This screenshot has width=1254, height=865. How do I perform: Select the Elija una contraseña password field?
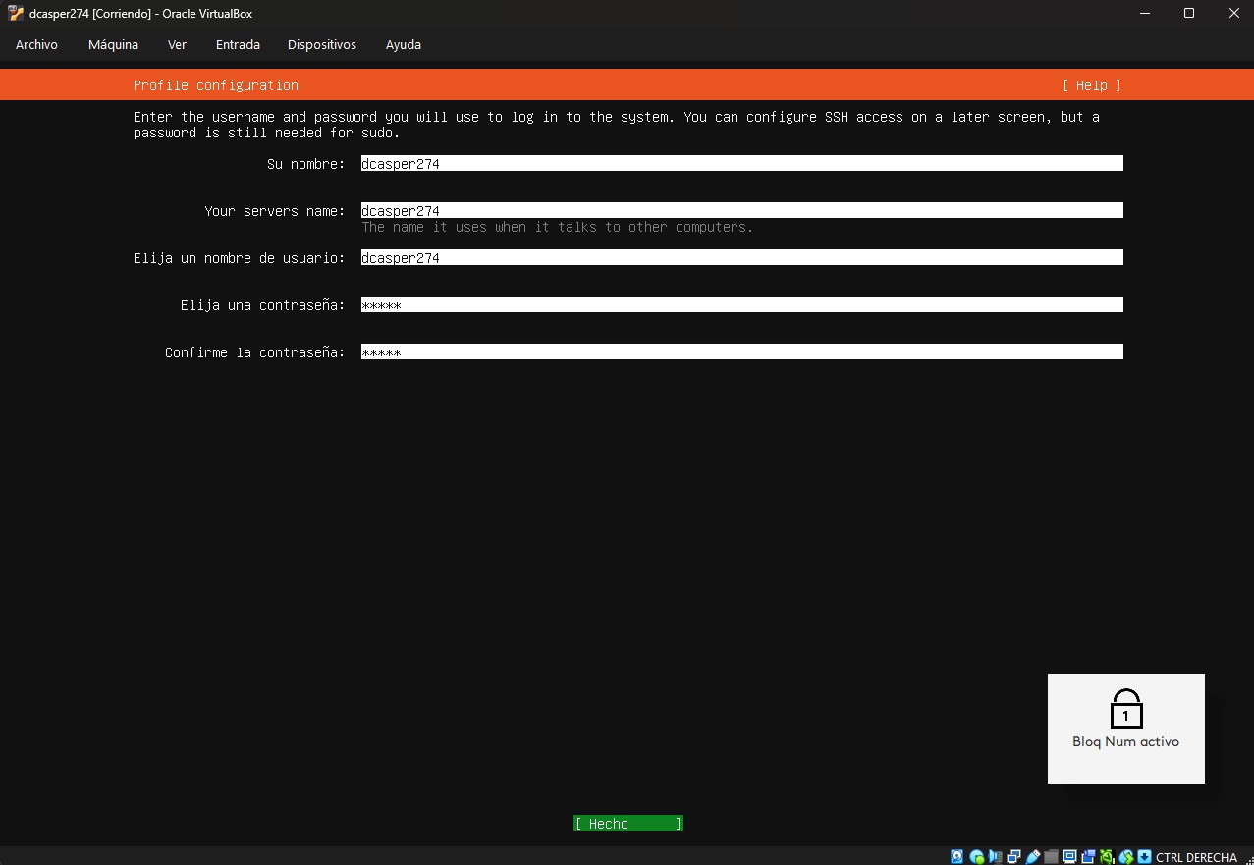[741, 305]
